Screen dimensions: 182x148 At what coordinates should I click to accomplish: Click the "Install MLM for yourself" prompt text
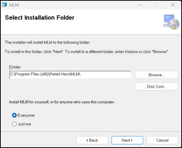coord(62,102)
